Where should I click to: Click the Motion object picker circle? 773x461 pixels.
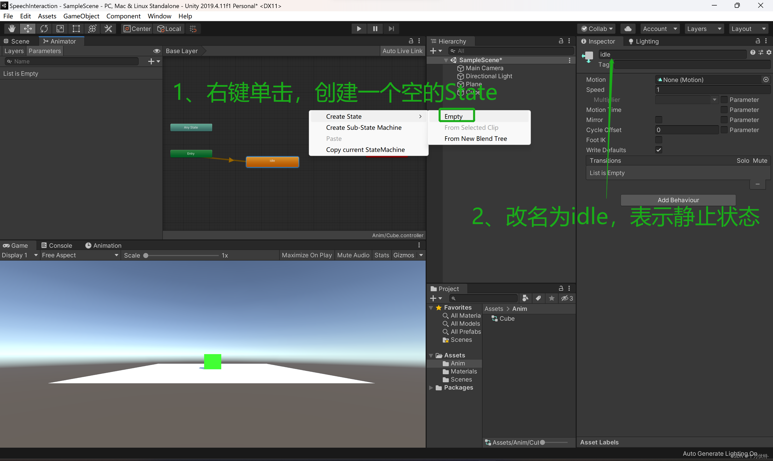pos(766,79)
